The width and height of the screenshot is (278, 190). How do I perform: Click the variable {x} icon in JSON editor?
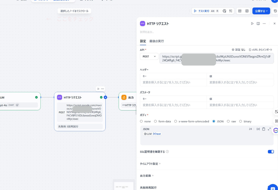(x=258, y=129)
